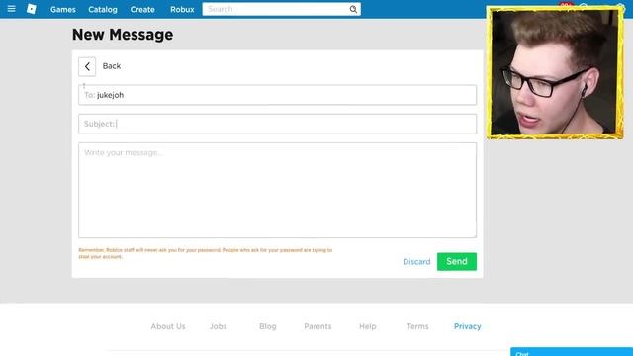Open the hamburger navigation menu

(11, 9)
